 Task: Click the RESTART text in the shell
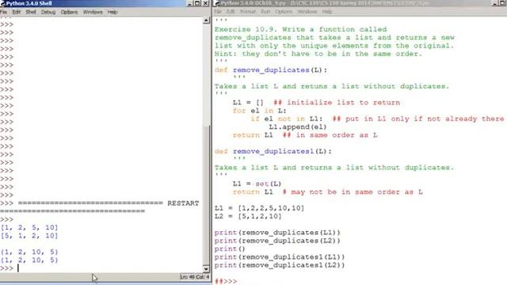pyautogui.click(x=183, y=203)
